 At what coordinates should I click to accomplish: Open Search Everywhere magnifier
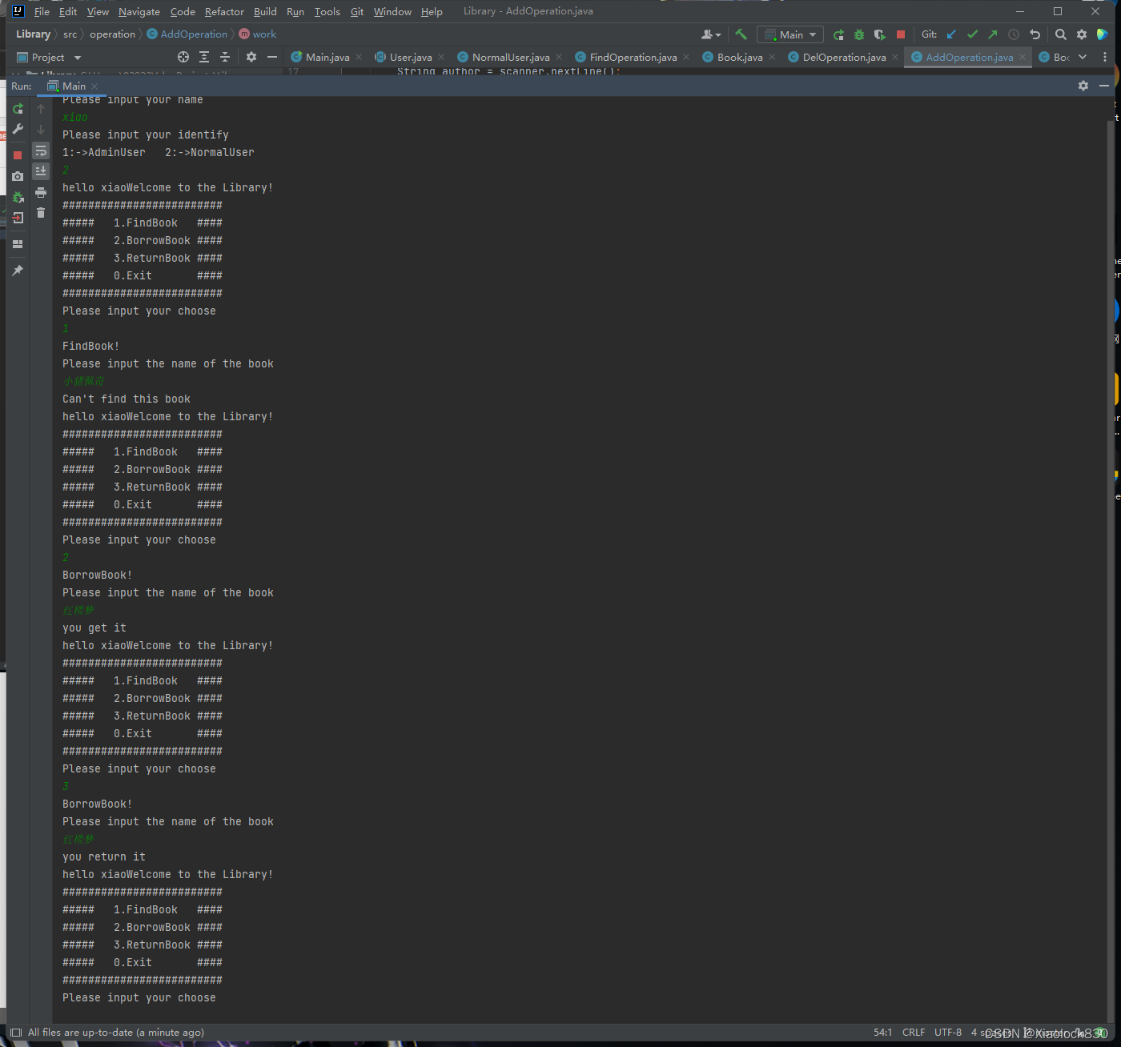click(x=1061, y=34)
